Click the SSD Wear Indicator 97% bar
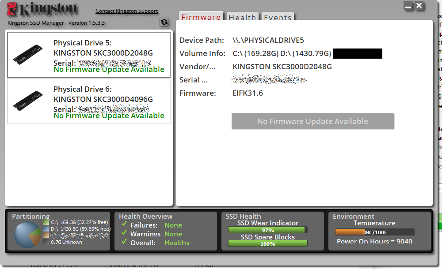 (x=267, y=230)
